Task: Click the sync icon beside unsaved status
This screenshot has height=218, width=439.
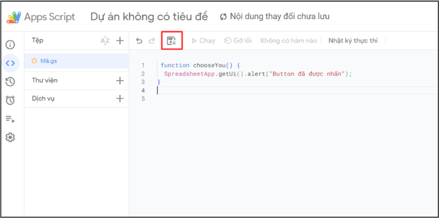Action: tap(223, 17)
